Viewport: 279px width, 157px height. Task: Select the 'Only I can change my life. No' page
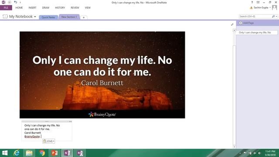click(257, 33)
